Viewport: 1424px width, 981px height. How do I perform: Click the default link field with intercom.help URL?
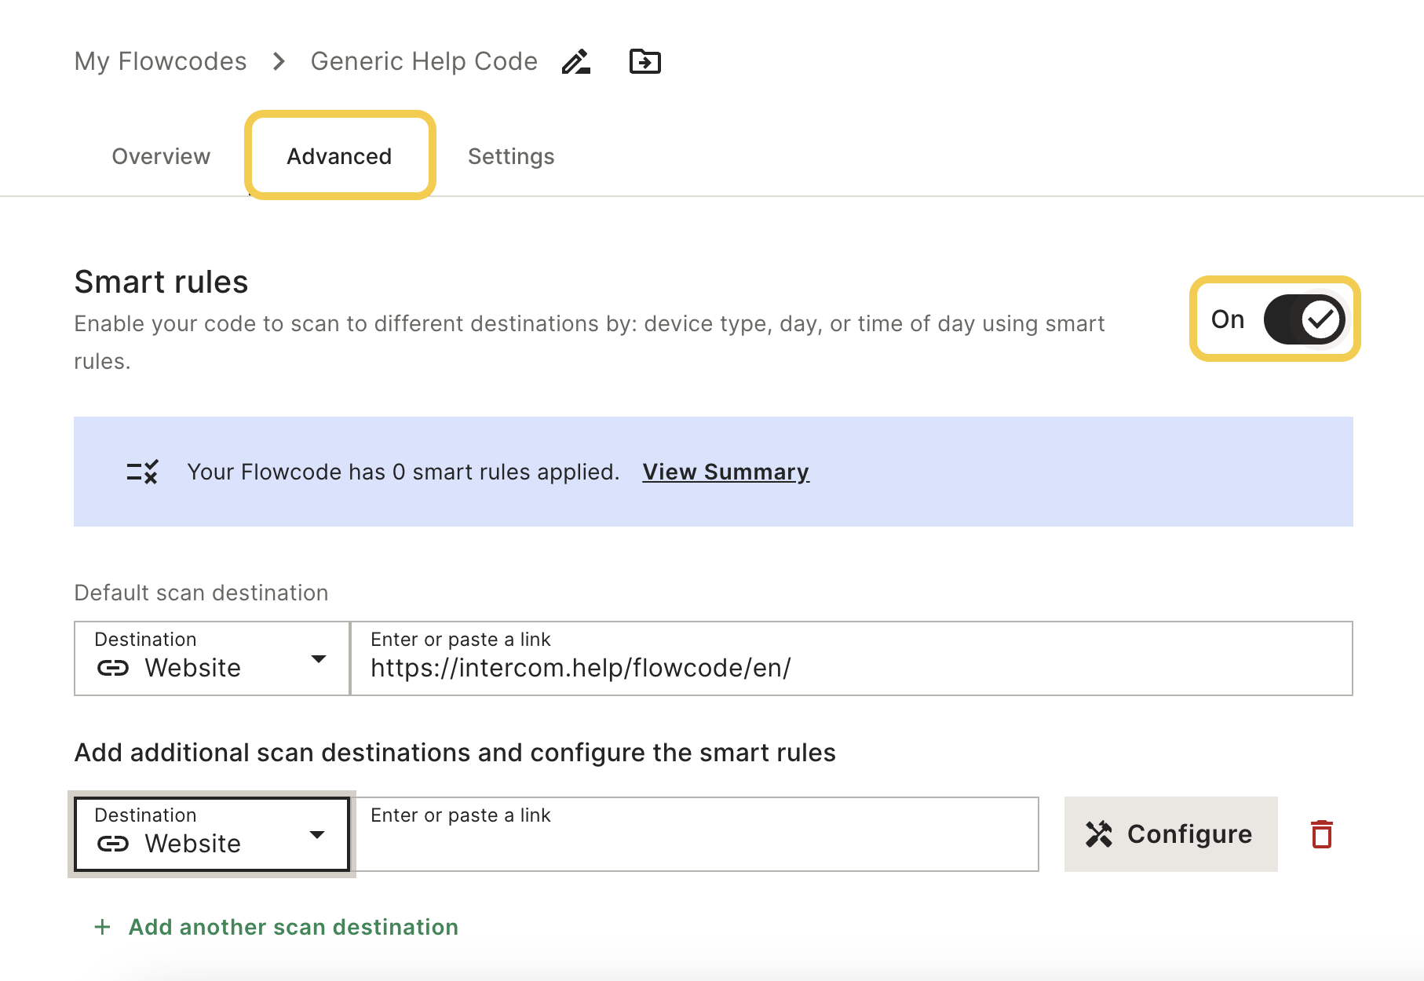(x=851, y=658)
